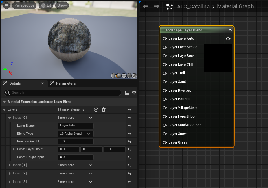
Task: Navigate back with the left arrow
Action: pyautogui.click(x=146, y=6)
